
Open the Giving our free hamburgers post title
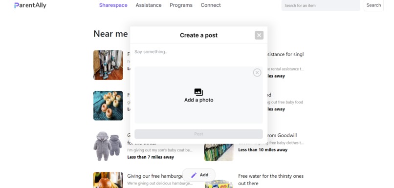point(155,176)
